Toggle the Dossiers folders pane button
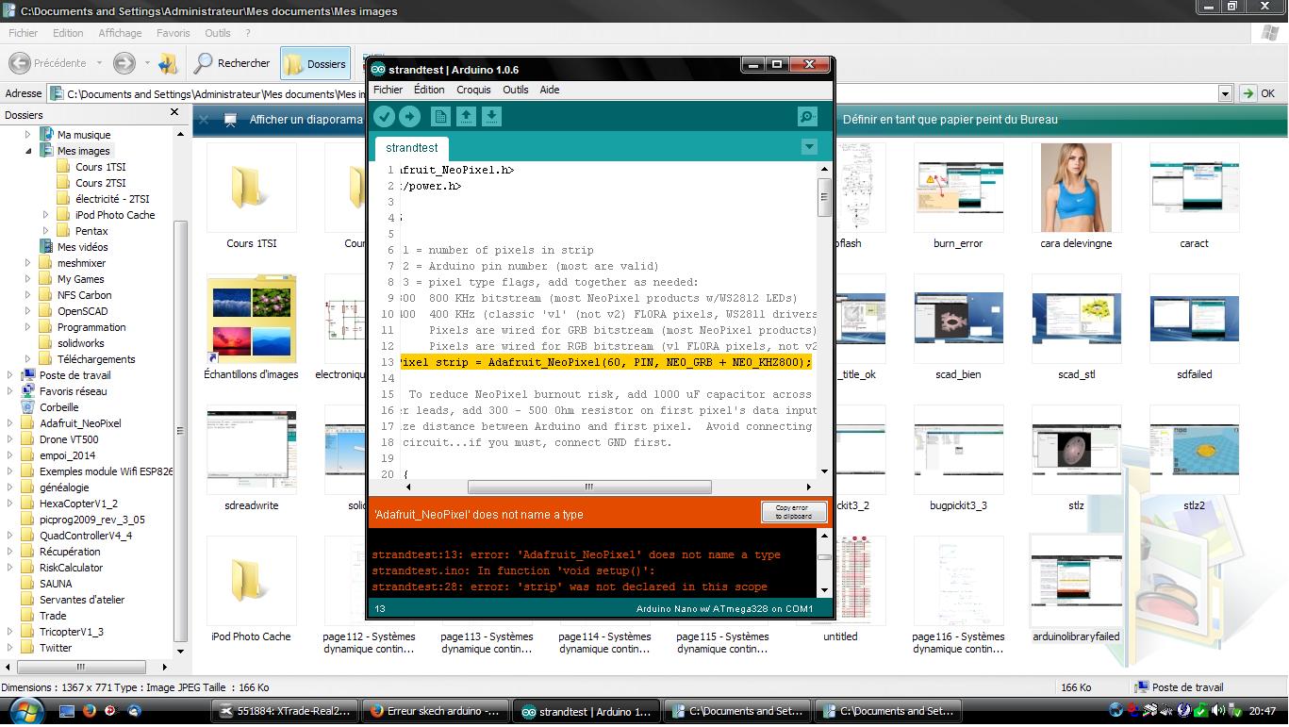Viewport: 1289px width, 727px height. pyautogui.click(x=316, y=63)
